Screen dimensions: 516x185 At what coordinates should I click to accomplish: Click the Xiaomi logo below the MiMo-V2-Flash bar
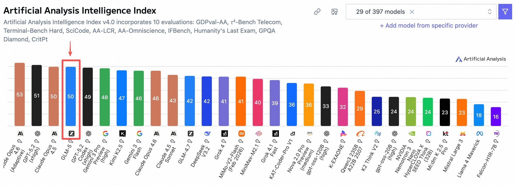[241, 133]
